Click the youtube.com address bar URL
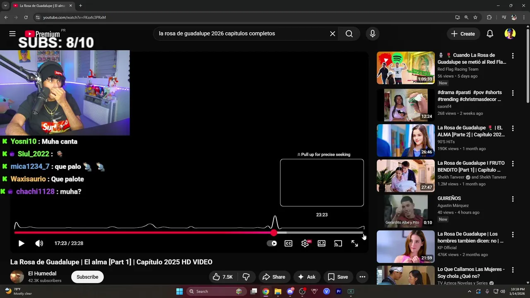Viewport: 530px width, 298px height. tap(75, 17)
